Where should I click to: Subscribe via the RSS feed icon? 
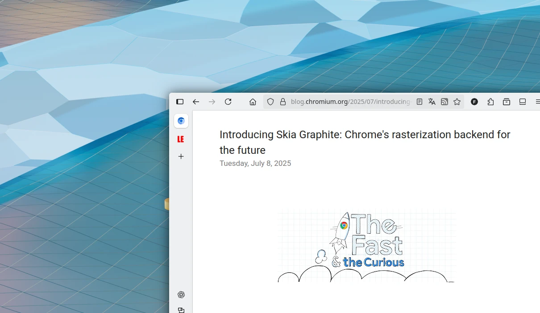444,102
